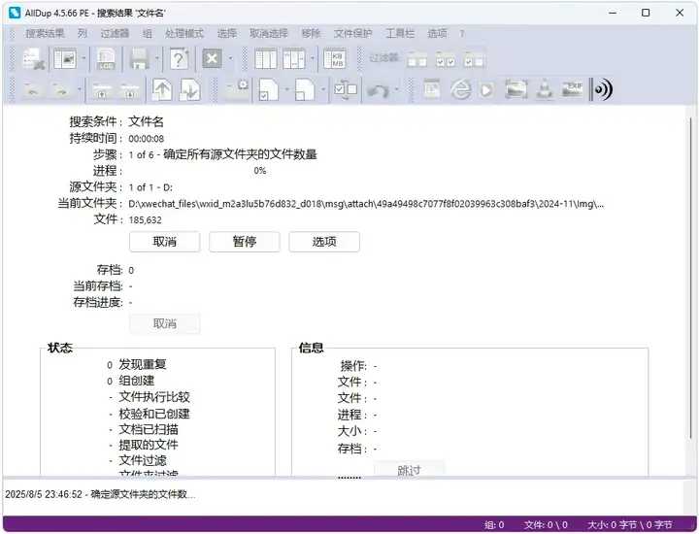Expand the save icon dropdown arrow
699x534 pixels.
click(157, 58)
